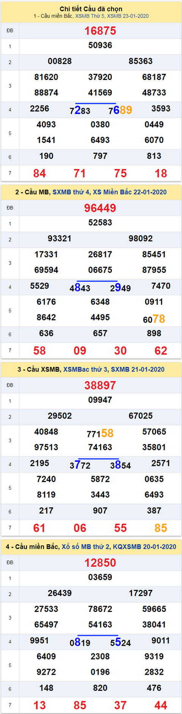Click second prize number 93321
Viewport: 182px width, 714px height.
[60, 239]
